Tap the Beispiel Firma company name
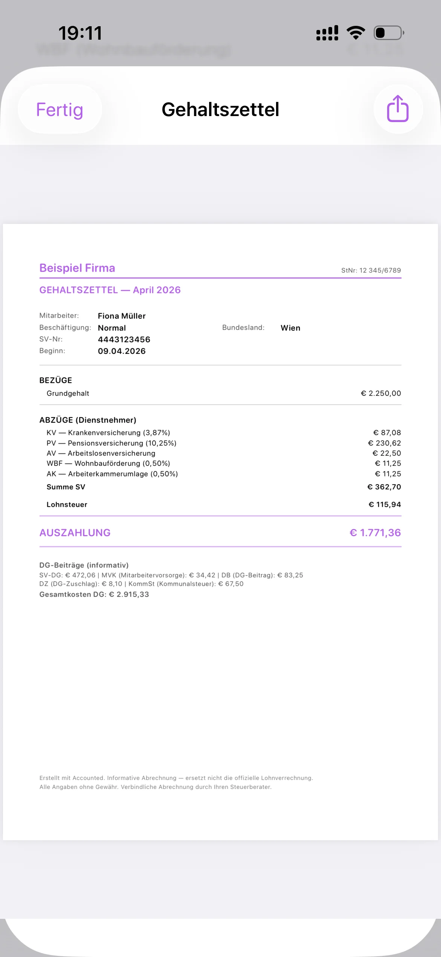 point(77,268)
